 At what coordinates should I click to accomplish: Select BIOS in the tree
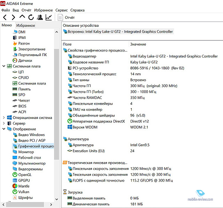tap(20, 106)
